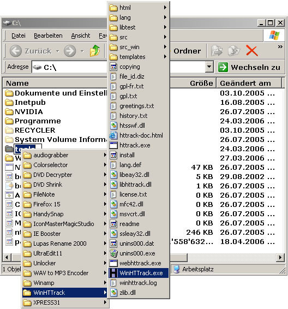Screen dimensions: 288x309
Task: Click the horizontal scrollbar right arrow
Action: [x=280, y=257]
